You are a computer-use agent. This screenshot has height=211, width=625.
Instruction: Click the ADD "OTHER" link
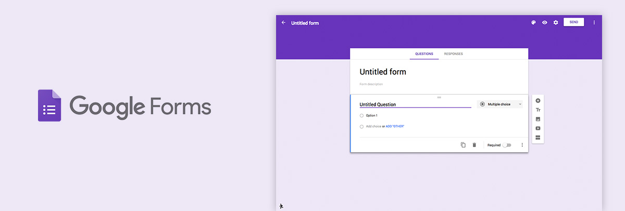pyautogui.click(x=395, y=126)
